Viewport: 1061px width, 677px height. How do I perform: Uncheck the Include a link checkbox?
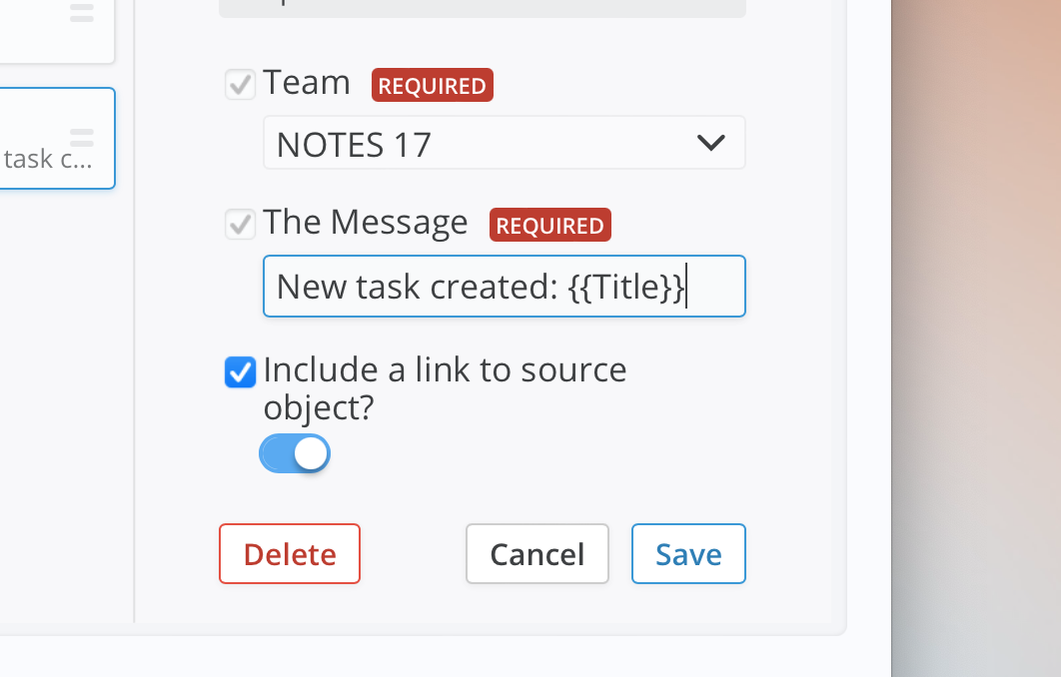241,372
